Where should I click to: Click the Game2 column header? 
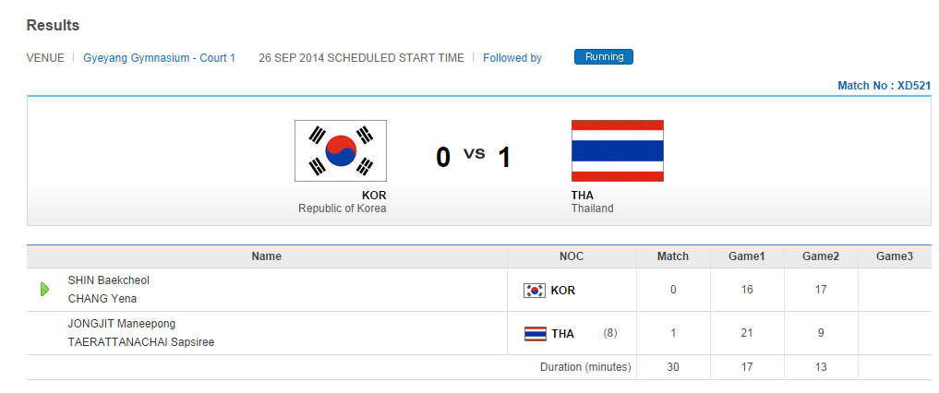coord(820,256)
